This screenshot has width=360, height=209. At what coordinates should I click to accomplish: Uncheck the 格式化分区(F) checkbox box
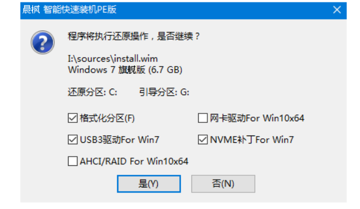click(73, 118)
